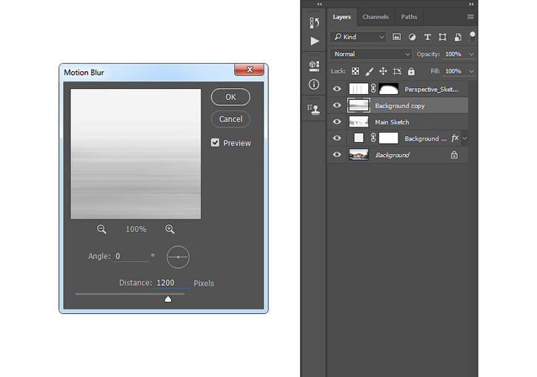Hide the Main Sketch layer

(x=337, y=121)
